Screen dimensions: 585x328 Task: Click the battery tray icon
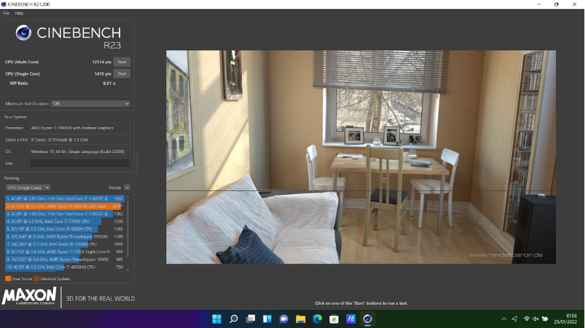click(545, 319)
